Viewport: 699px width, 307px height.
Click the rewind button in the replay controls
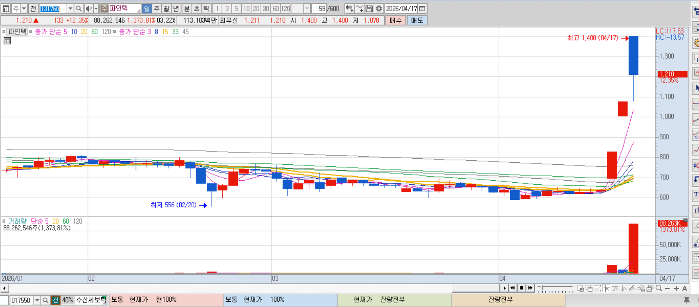click(x=513, y=288)
